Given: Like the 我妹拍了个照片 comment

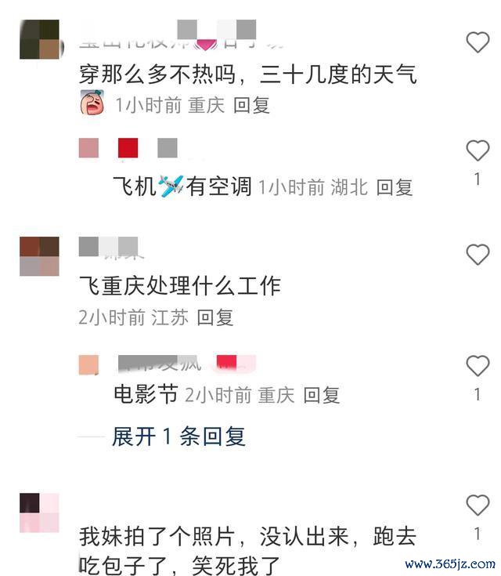Looking at the screenshot, I should coord(478,505).
